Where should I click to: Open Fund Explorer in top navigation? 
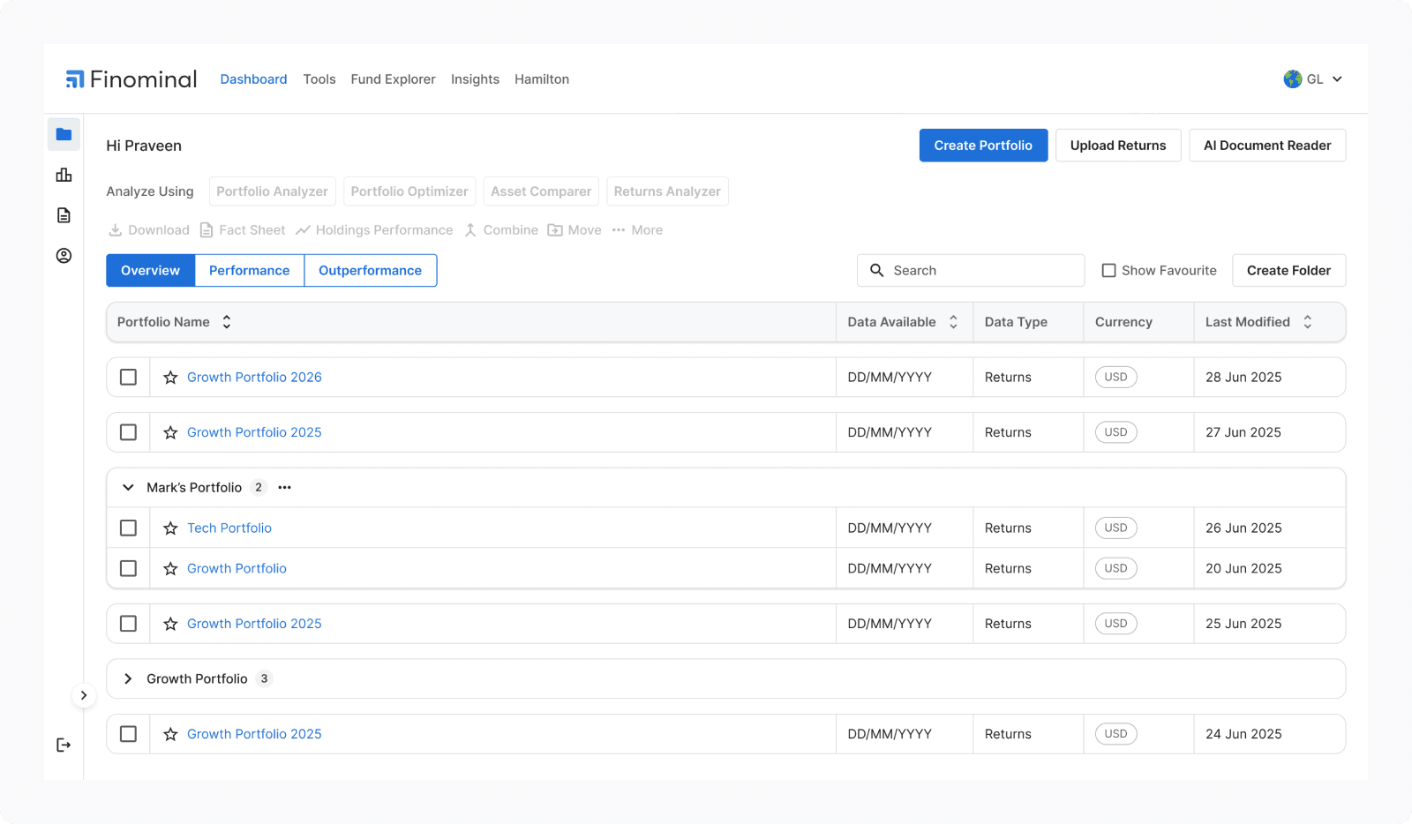393,79
